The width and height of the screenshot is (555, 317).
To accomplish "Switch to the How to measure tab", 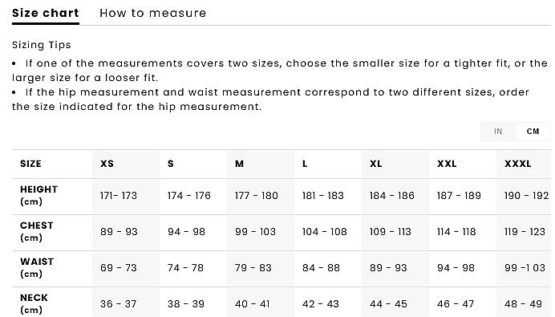I will 152,13.
